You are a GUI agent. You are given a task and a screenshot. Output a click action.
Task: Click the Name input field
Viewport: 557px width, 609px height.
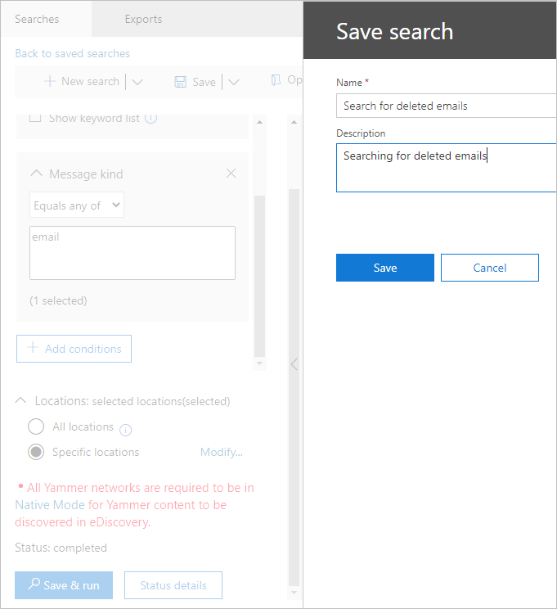[x=446, y=106]
